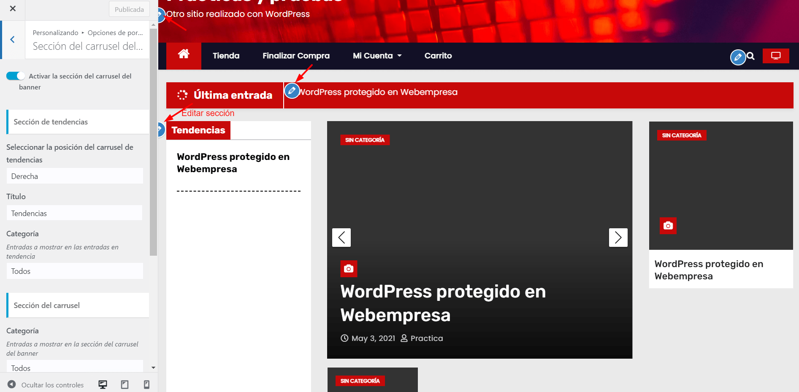Viewport: 799px width, 392px height.
Task: Expand the Mi Cuenta menu
Action: (x=377, y=56)
